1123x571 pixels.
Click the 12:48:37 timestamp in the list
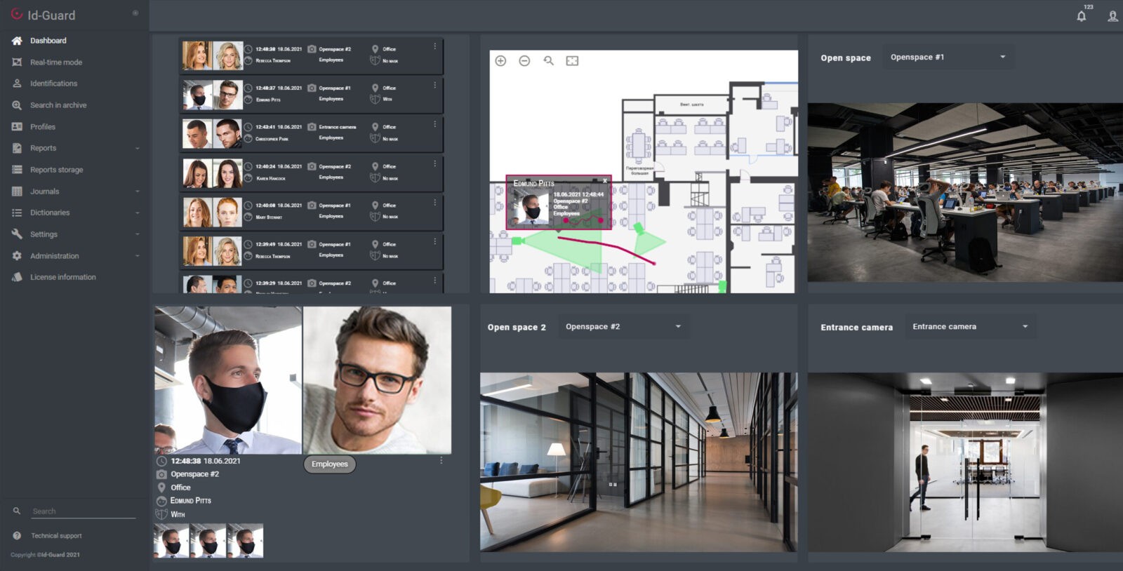tap(265, 88)
